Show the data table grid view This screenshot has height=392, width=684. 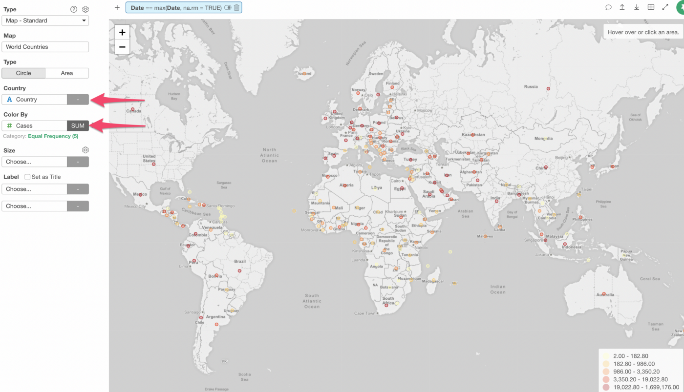(651, 7)
